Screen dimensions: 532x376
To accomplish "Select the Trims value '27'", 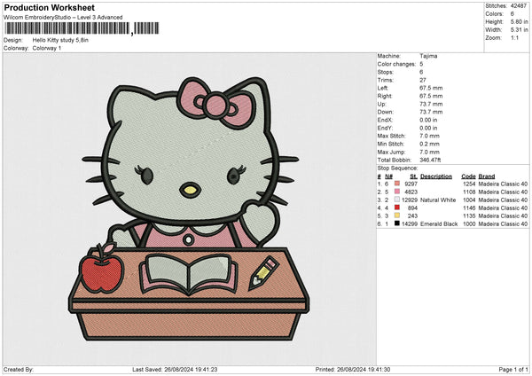I will click(x=423, y=80).
